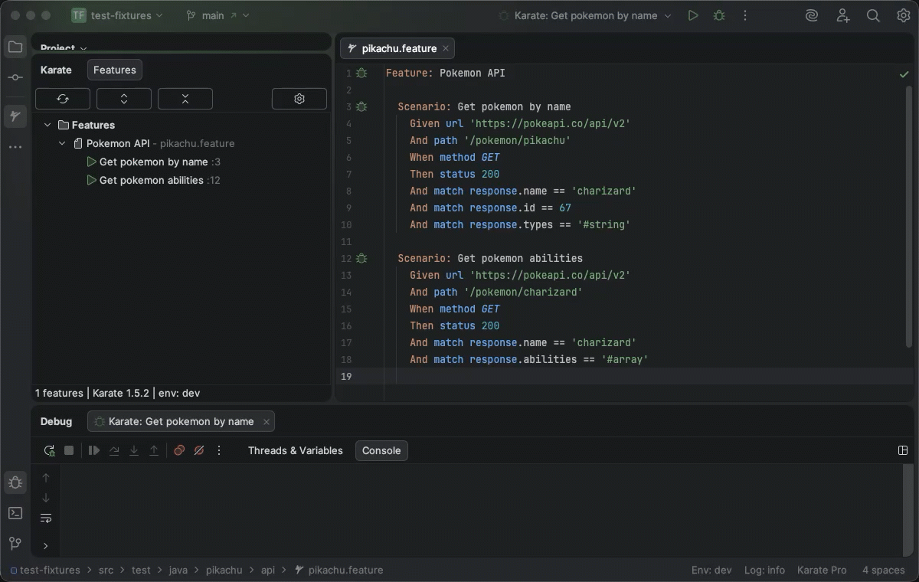The width and height of the screenshot is (919, 582).
Task: Stop the running debug session
Action: pyautogui.click(x=68, y=450)
